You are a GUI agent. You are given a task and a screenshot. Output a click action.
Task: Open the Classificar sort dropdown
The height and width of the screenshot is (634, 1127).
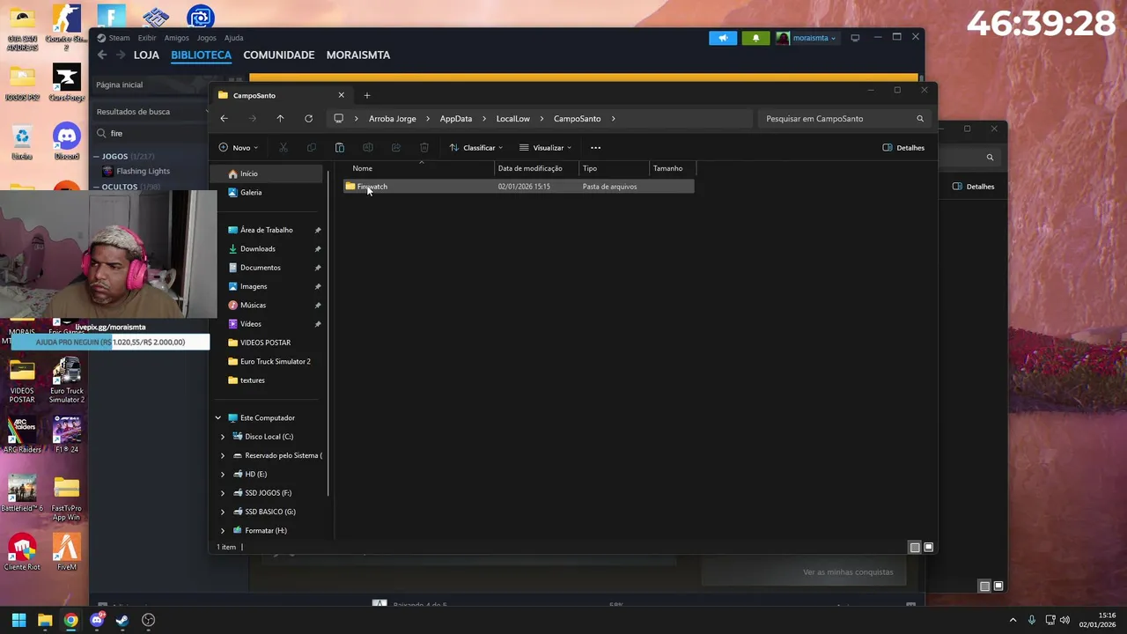point(475,148)
